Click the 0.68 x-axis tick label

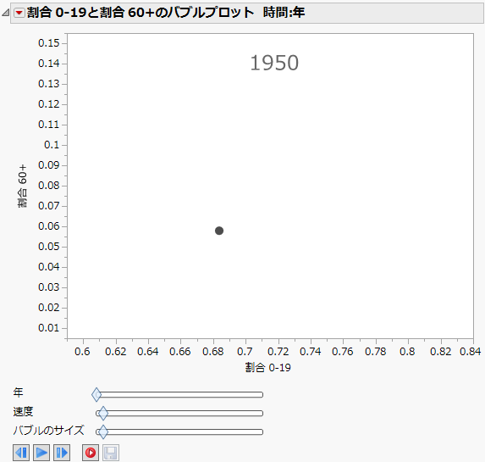coord(212,352)
